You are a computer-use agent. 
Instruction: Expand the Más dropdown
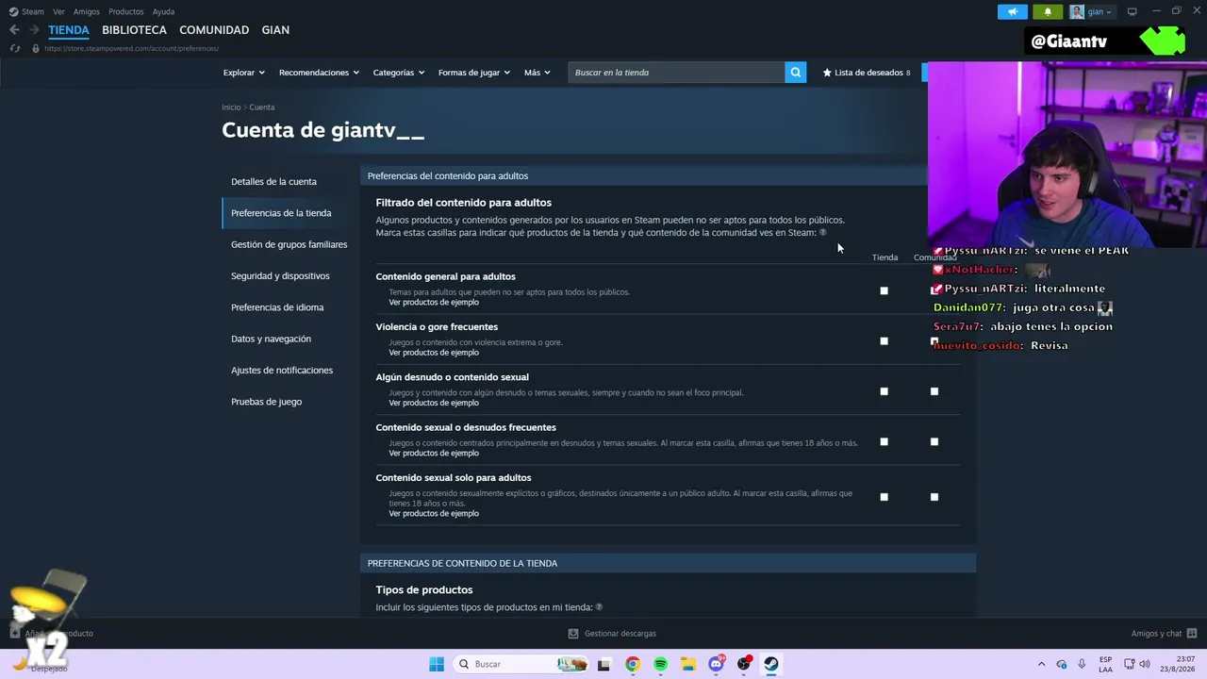[537, 73]
